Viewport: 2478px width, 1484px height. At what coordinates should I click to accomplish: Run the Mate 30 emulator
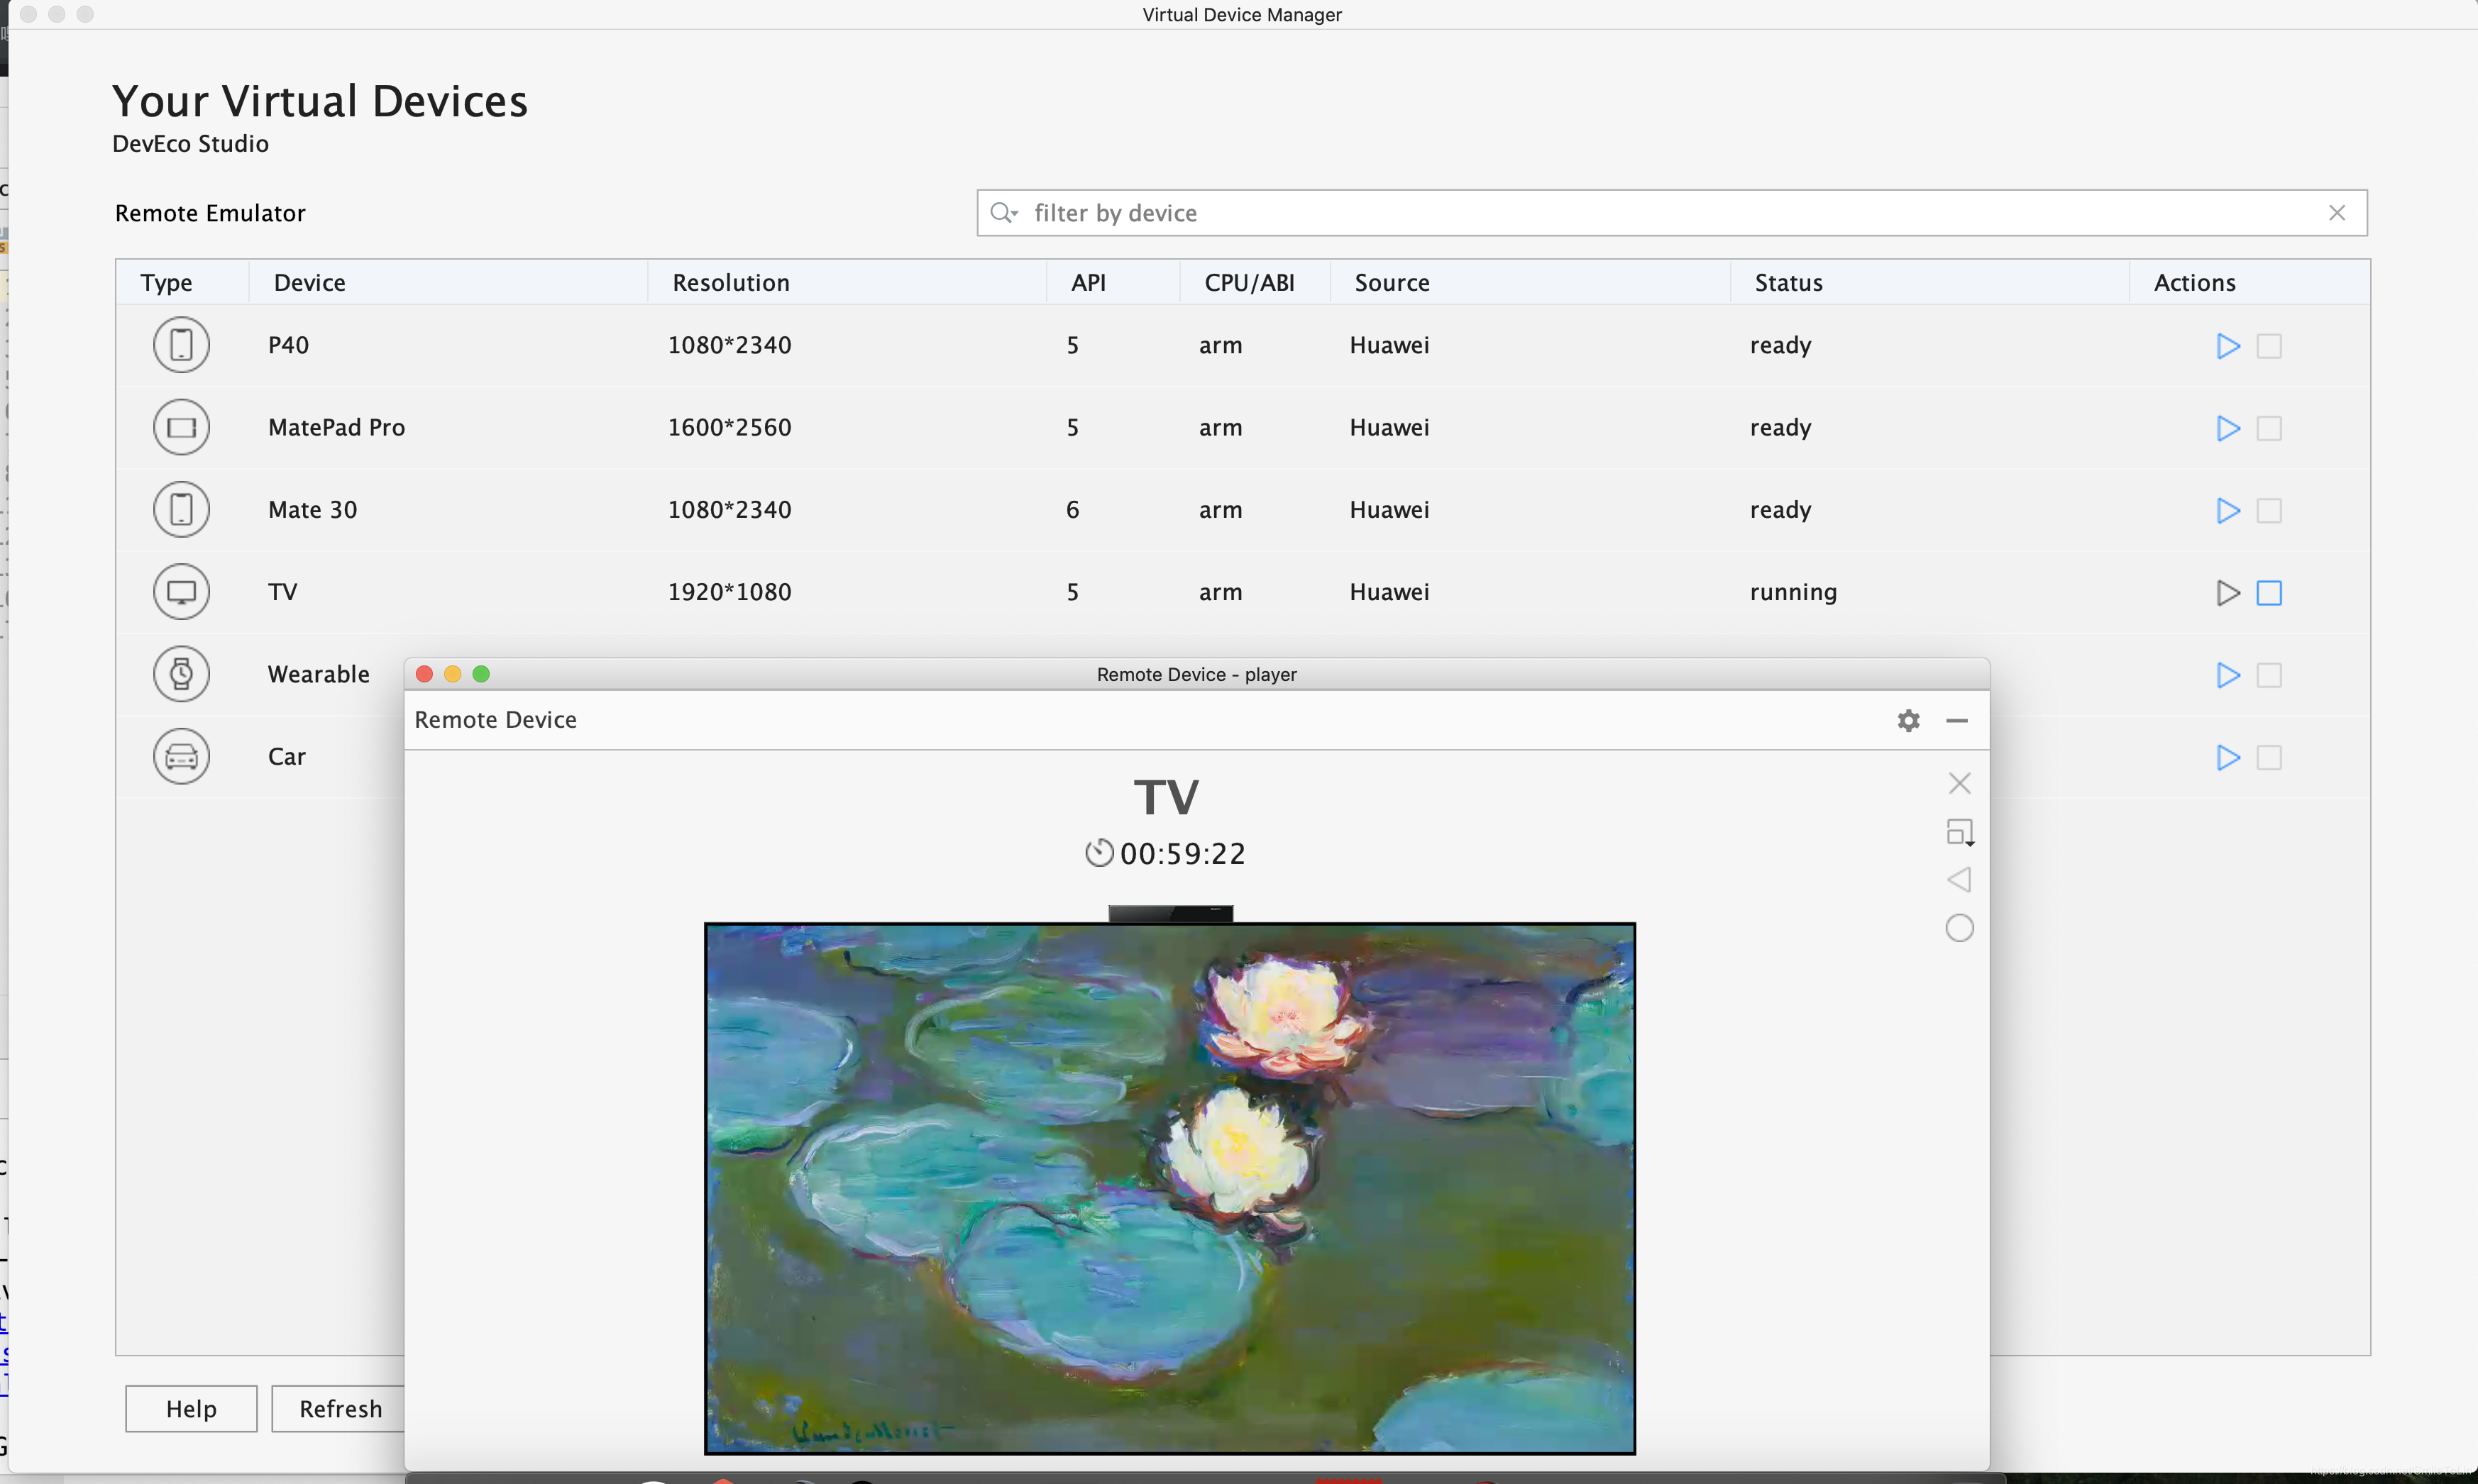click(x=2227, y=510)
